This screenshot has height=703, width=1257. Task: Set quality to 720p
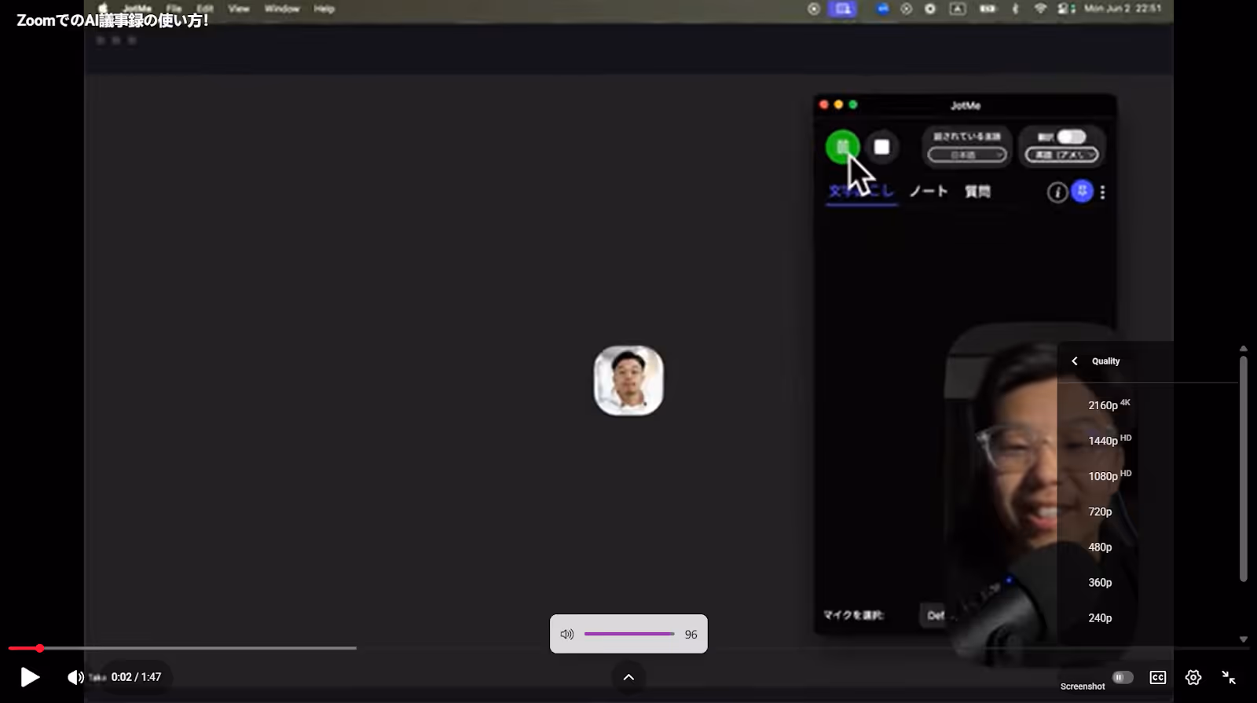coord(1100,511)
